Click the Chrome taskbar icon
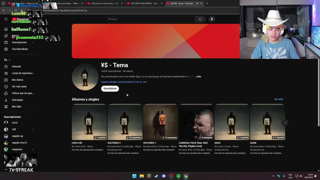Screen dimensions: 320x180 (x=186, y=176)
